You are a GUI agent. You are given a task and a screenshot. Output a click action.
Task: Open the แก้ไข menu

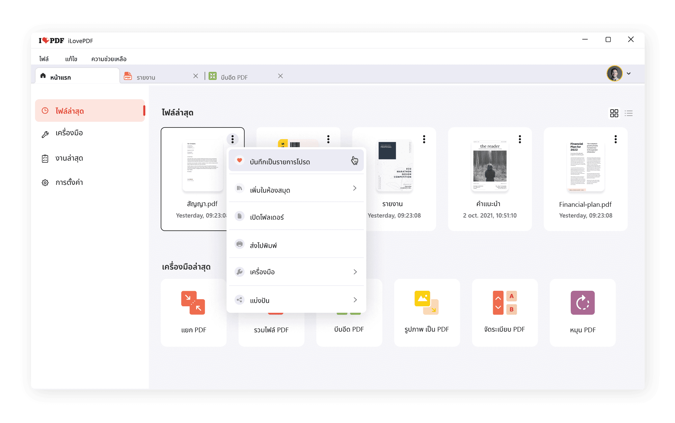[71, 59]
